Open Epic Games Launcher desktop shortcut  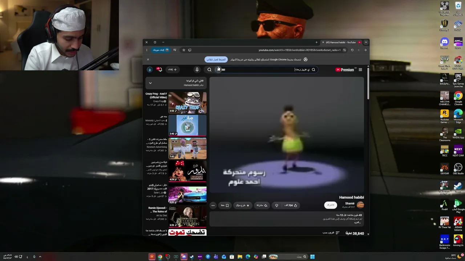[458, 80]
